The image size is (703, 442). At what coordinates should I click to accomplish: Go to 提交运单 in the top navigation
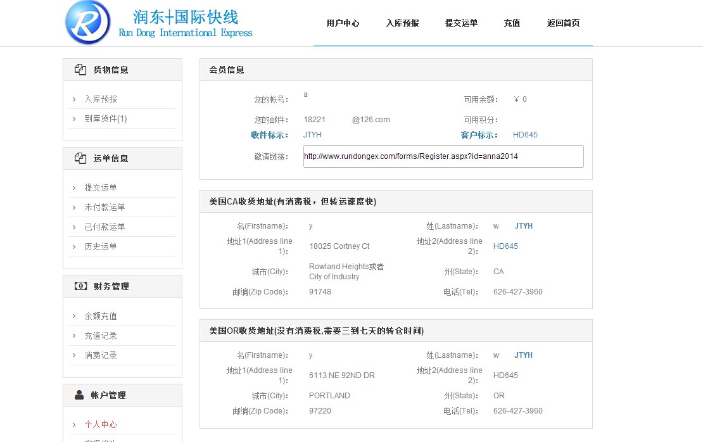pyautogui.click(x=461, y=23)
